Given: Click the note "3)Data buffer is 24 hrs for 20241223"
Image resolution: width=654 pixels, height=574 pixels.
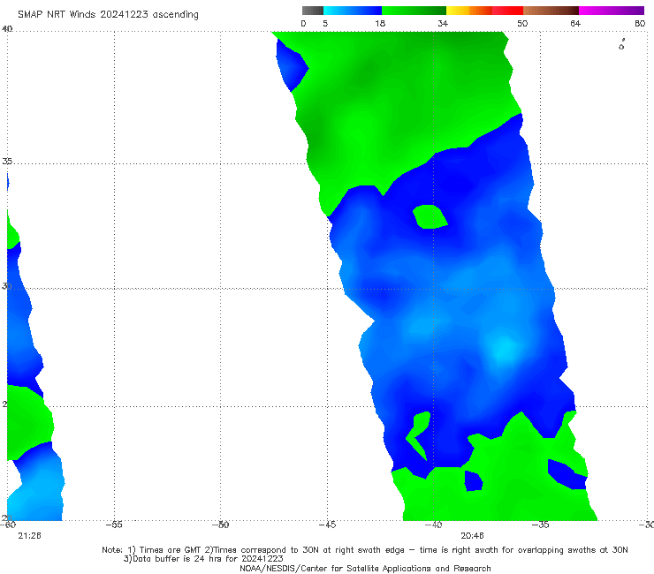Looking at the screenshot, I should tap(203, 559).
